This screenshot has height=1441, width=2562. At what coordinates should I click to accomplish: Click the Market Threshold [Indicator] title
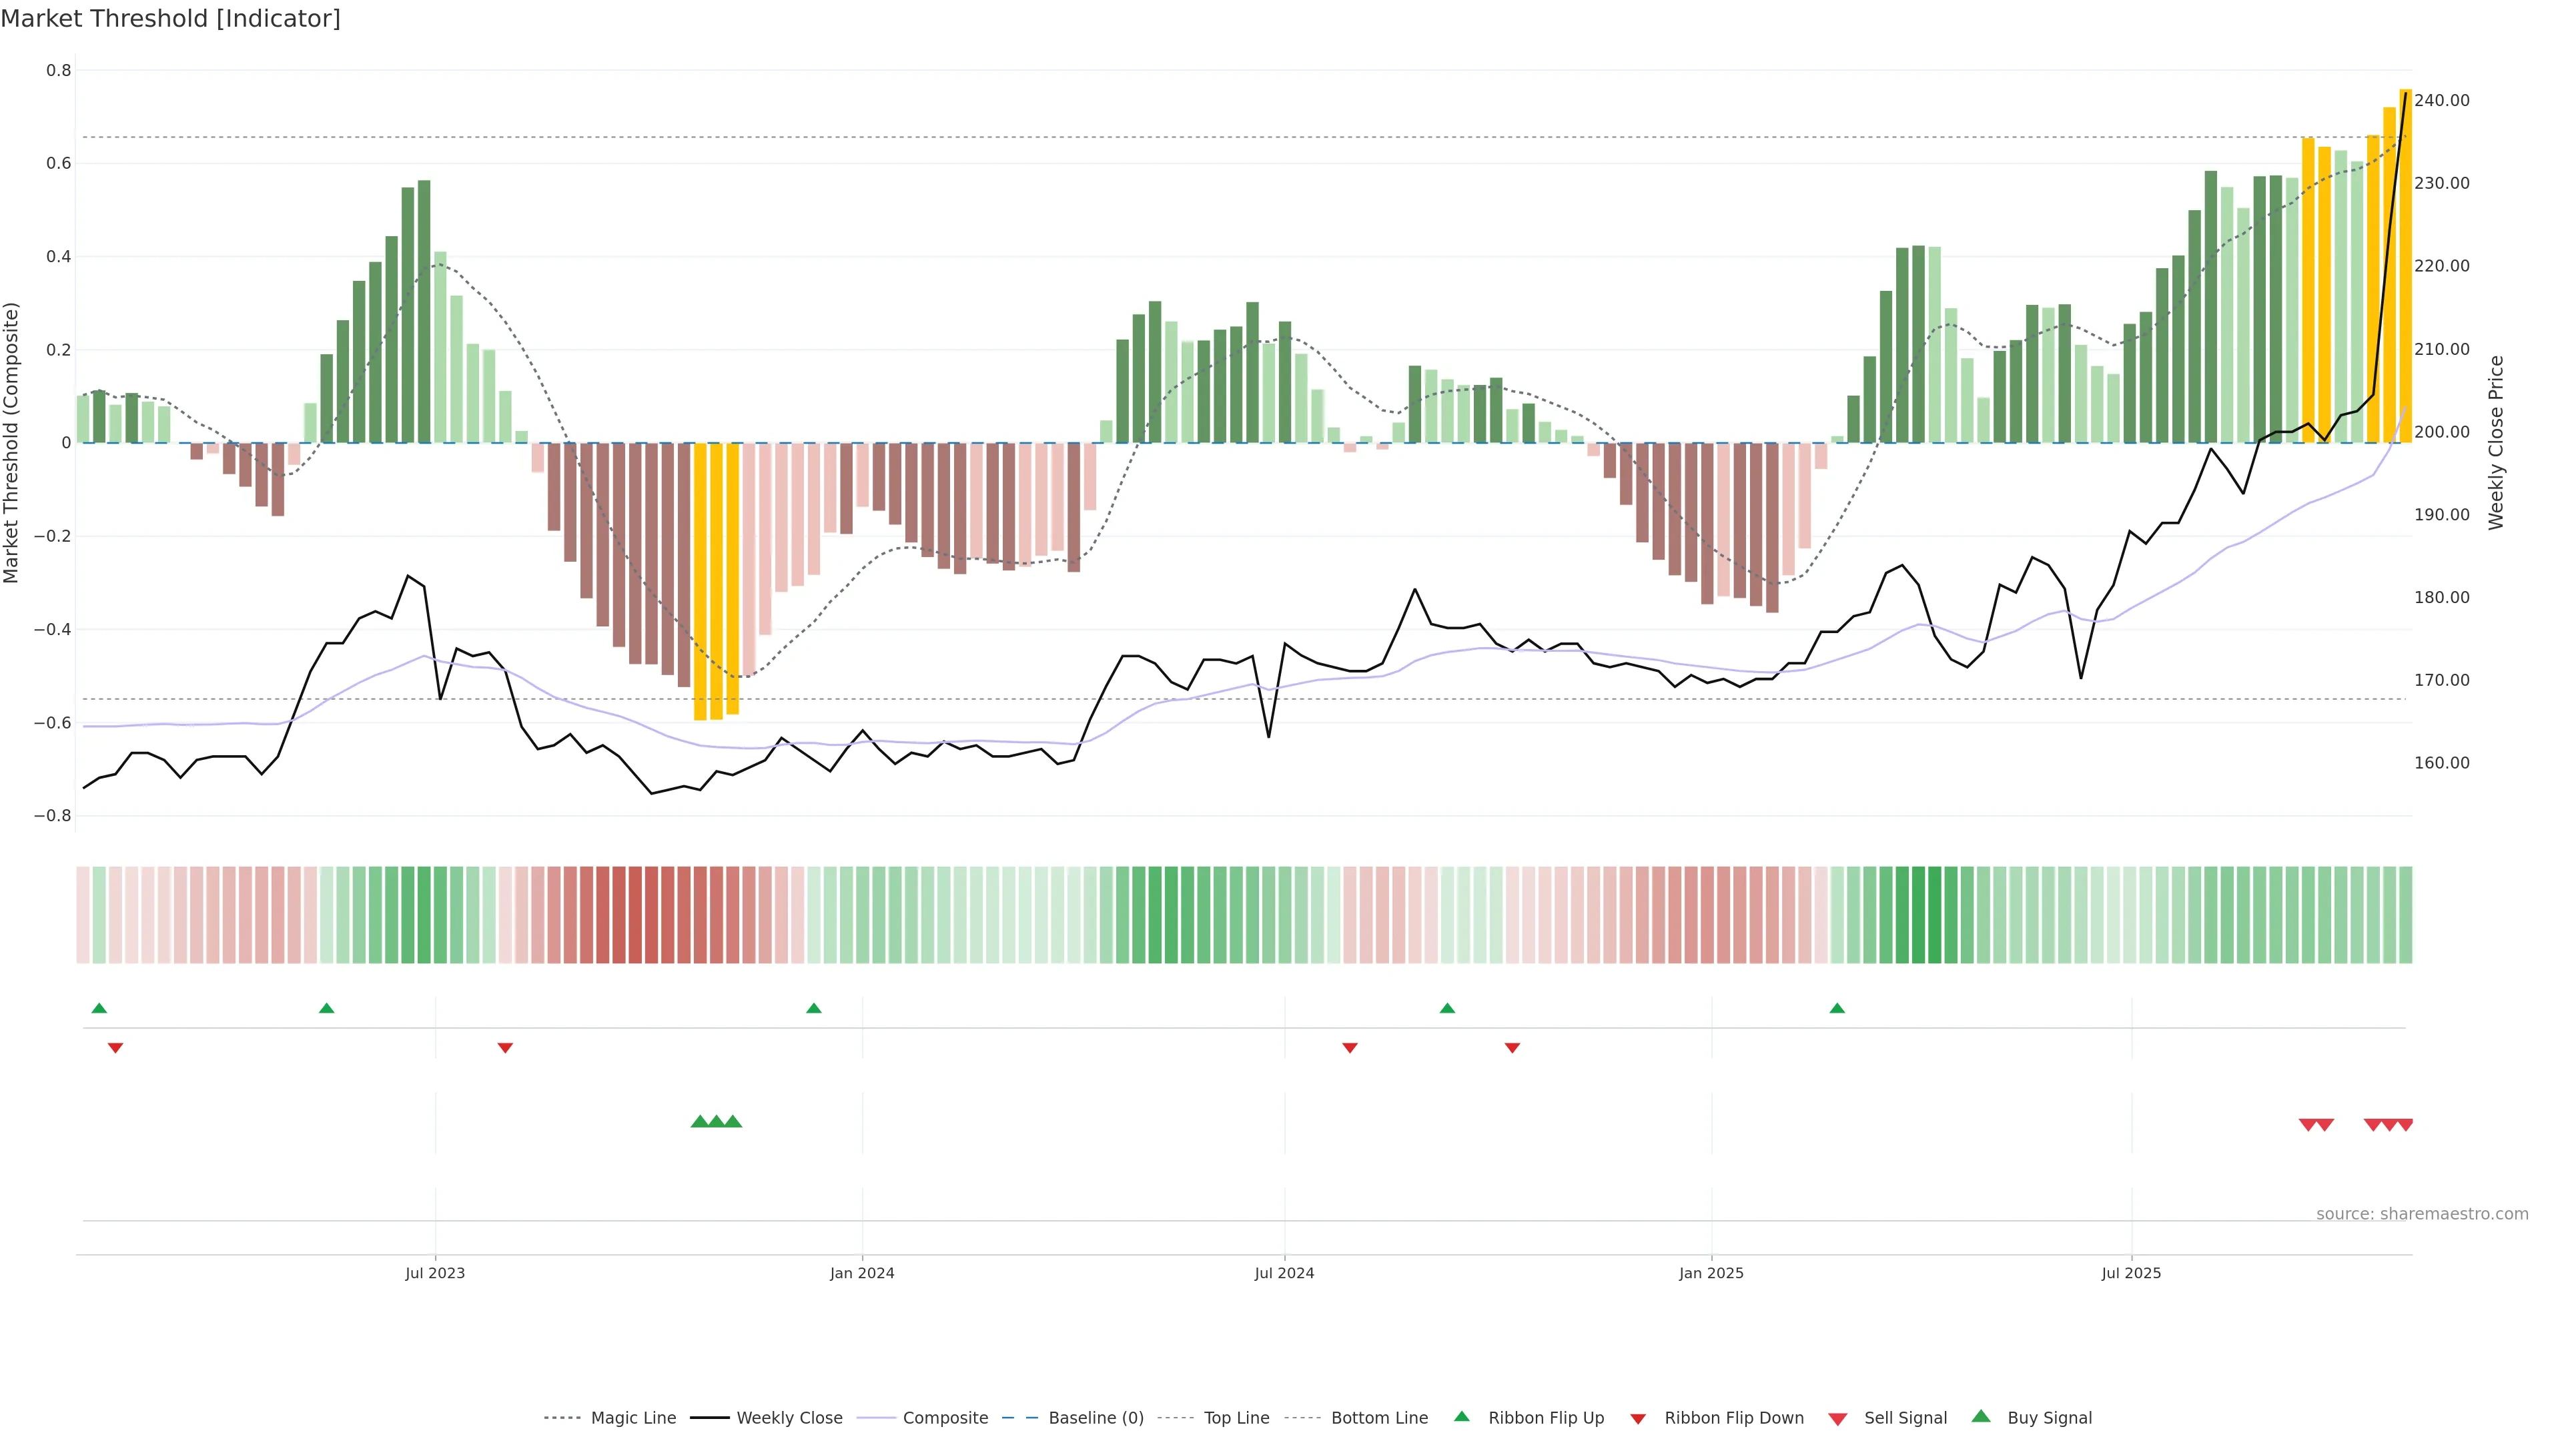point(170,19)
